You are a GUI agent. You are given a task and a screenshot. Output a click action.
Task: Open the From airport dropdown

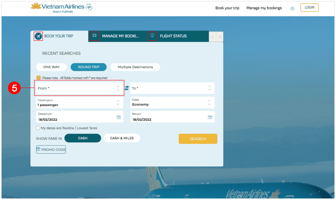[x=79, y=88]
